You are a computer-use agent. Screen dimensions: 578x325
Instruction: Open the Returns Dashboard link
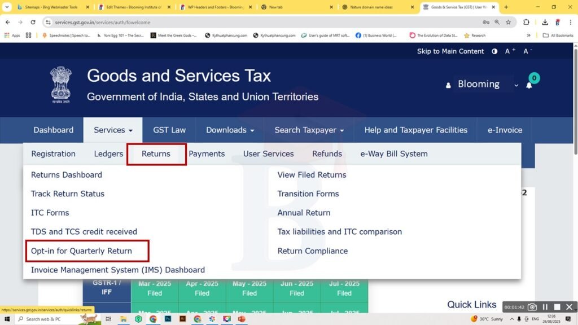pos(67,175)
